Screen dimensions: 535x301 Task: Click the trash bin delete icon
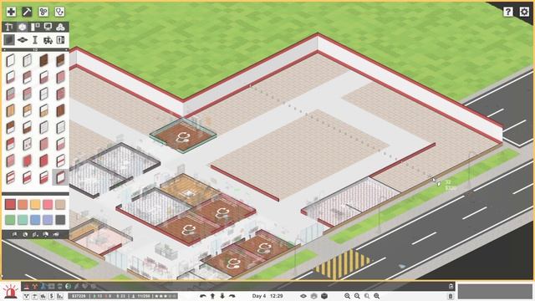451,296
